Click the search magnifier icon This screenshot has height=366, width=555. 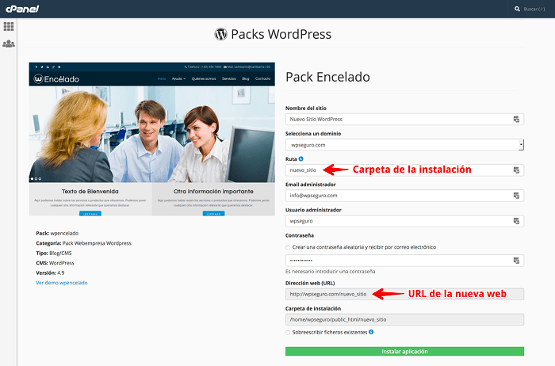pyautogui.click(x=517, y=9)
